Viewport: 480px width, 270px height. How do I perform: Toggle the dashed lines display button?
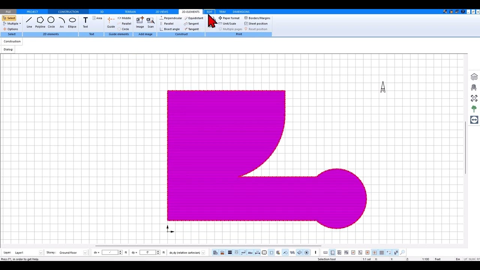pos(236,252)
